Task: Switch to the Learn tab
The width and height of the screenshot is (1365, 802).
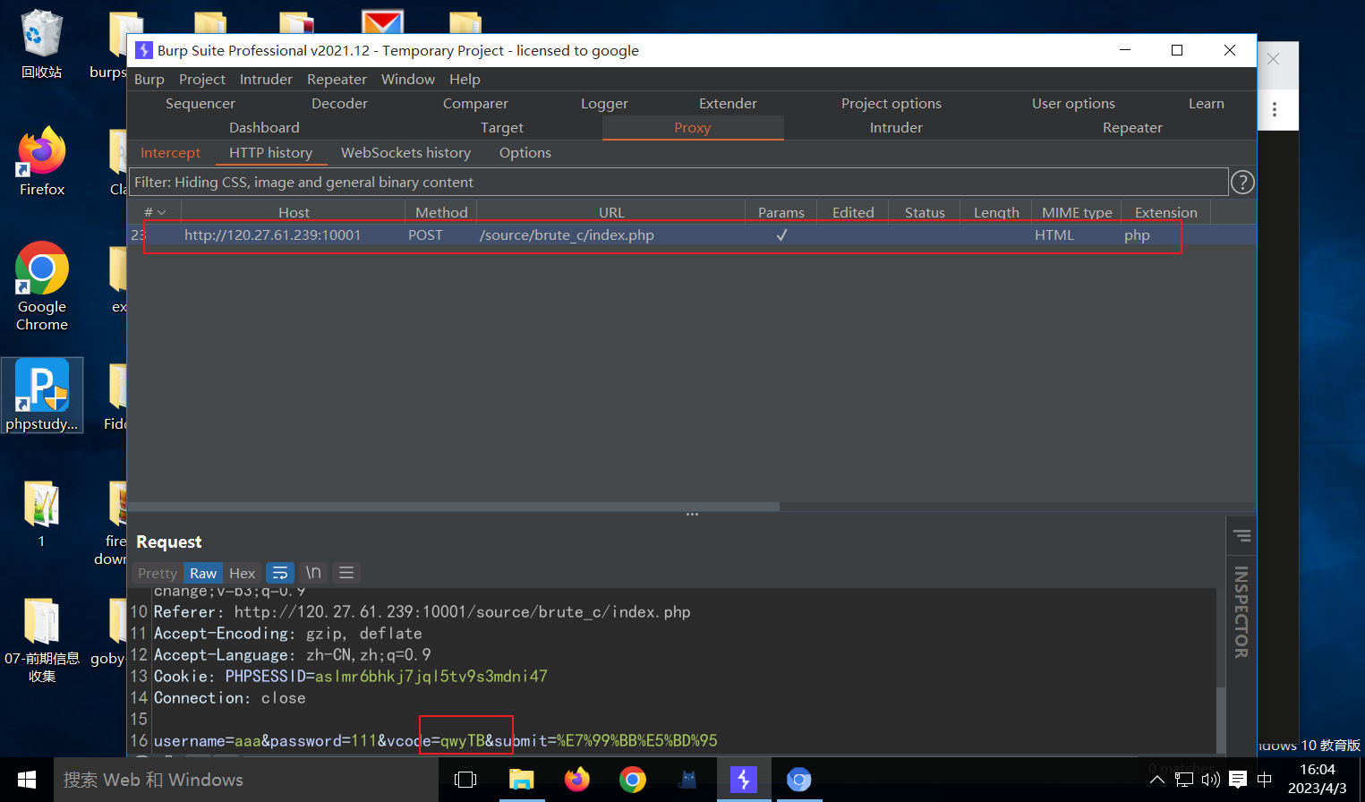Action: click(x=1207, y=104)
